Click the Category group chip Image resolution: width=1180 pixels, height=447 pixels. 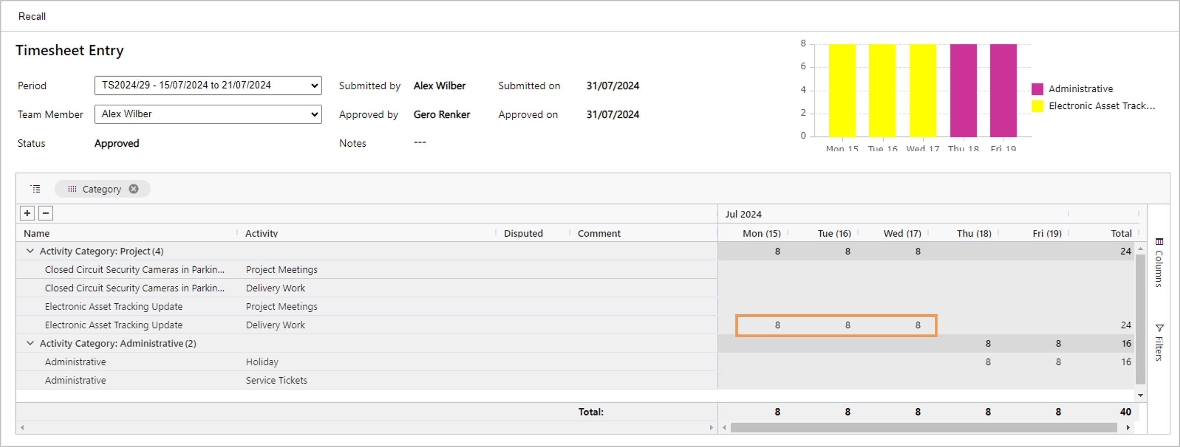tap(102, 189)
